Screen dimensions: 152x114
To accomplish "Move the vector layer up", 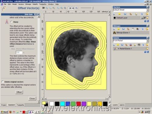I will (145, 21).
